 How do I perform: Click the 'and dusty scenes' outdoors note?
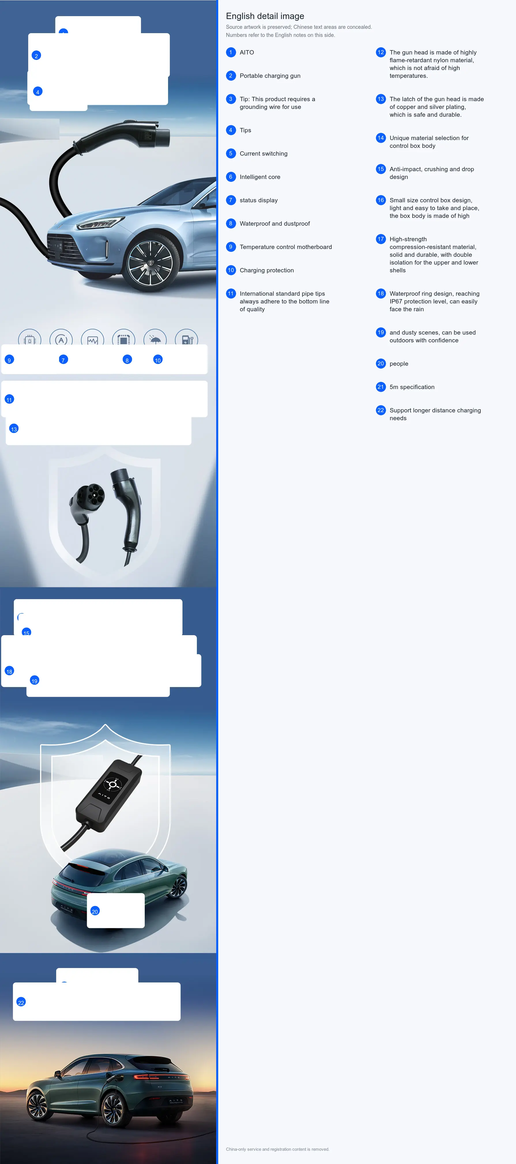pos(432,337)
